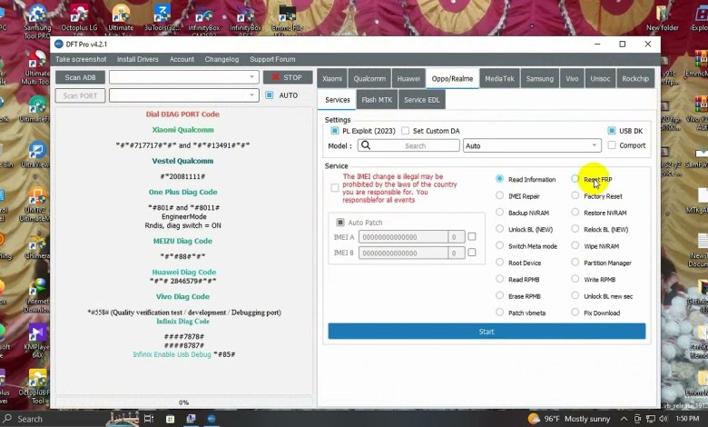The image size is (708, 427).
Task: Click the IMEI A input field
Action: coord(403,237)
